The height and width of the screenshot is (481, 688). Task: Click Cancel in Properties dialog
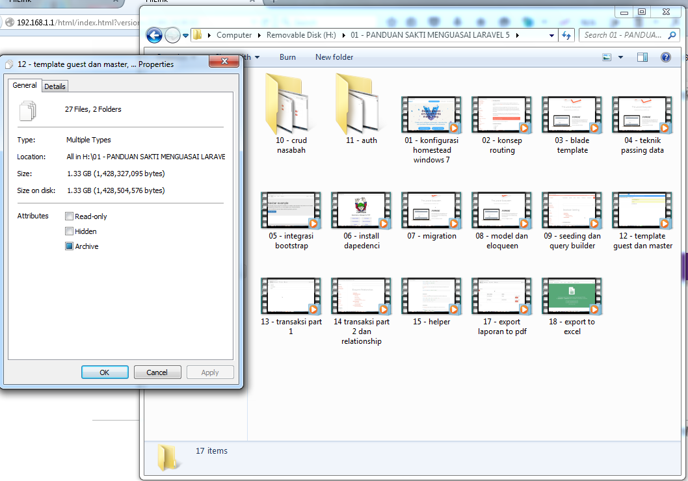tap(157, 372)
